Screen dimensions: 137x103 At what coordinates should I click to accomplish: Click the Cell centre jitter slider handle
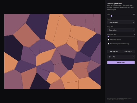pos(108,36)
